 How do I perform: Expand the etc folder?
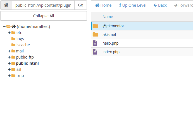coord(9,33)
